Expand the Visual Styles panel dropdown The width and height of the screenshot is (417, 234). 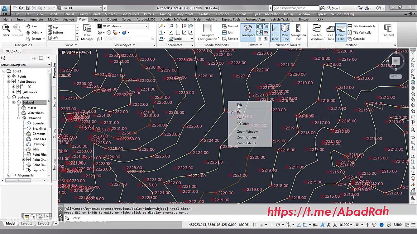coord(124,45)
